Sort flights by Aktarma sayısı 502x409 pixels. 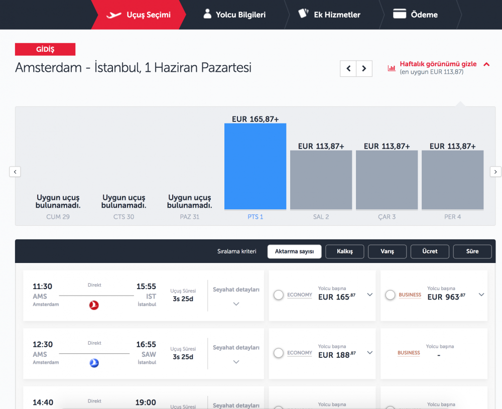tap(294, 251)
